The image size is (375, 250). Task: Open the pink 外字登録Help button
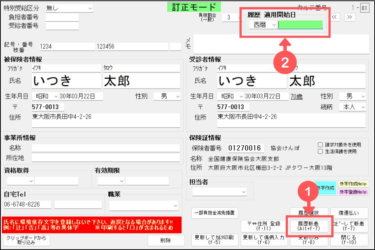353,192
